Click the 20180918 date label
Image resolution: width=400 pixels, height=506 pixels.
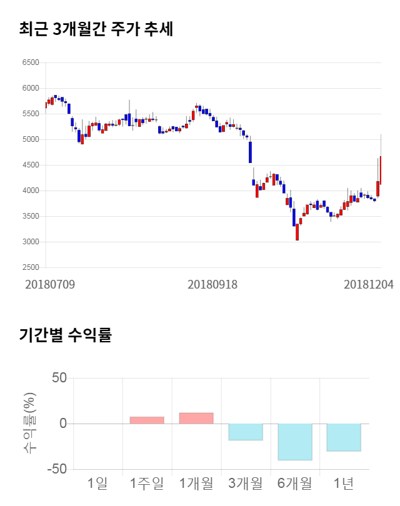pyautogui.click(x=212, y=284)
